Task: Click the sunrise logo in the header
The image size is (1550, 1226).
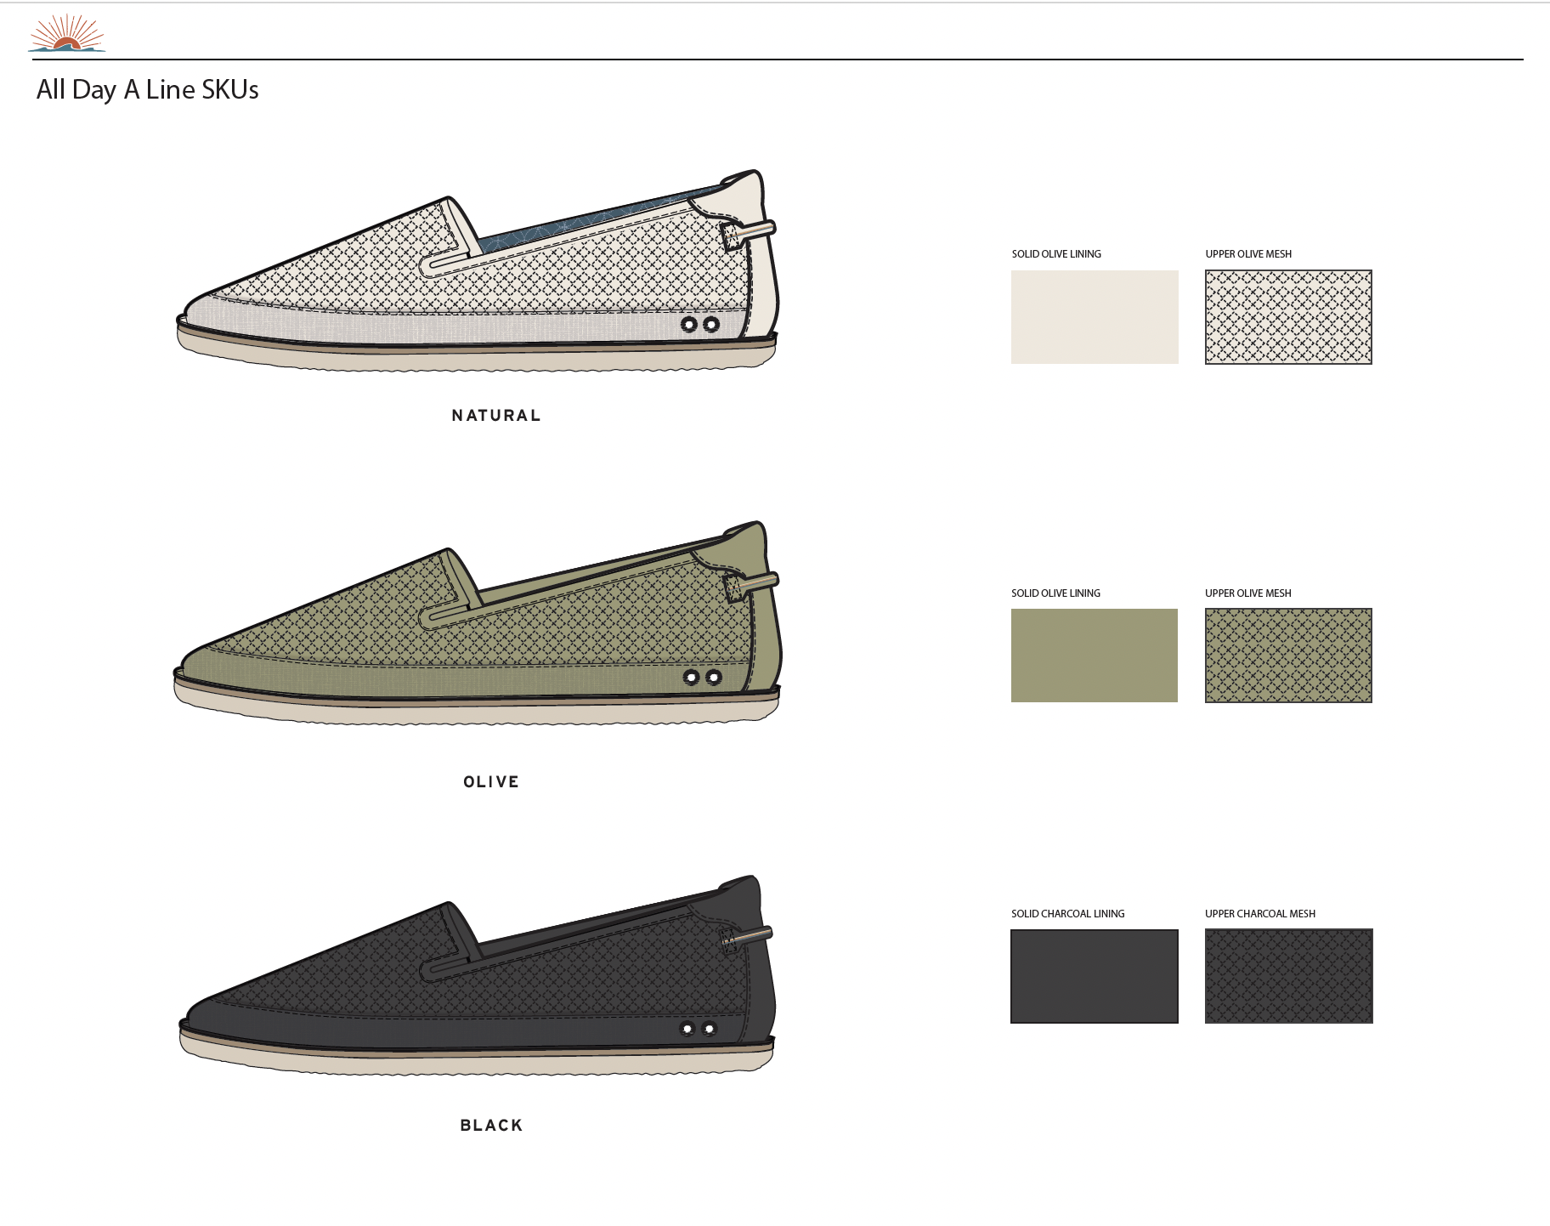Action: (67, 33)
